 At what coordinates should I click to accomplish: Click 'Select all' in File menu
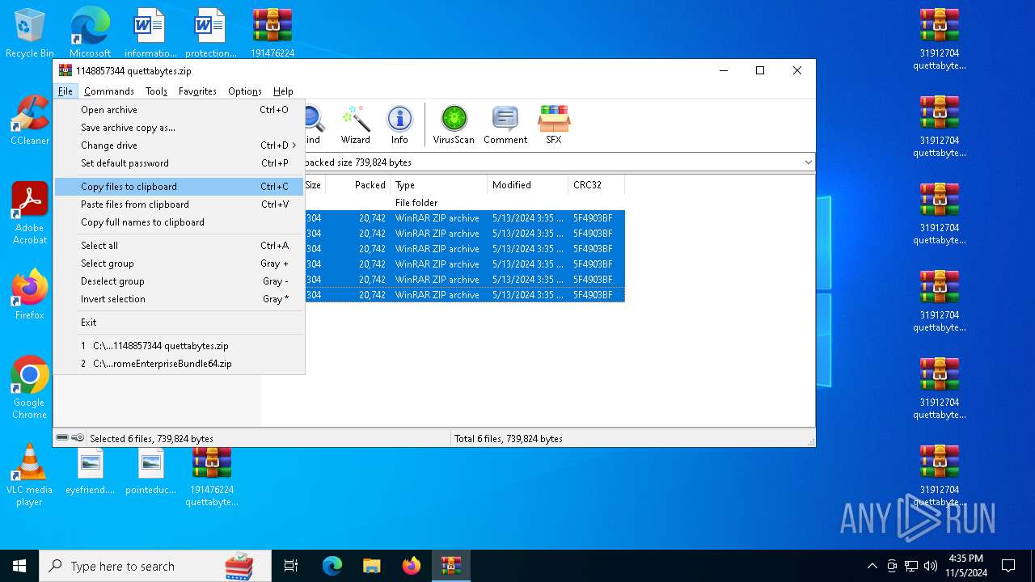click(x=179, y=246)
